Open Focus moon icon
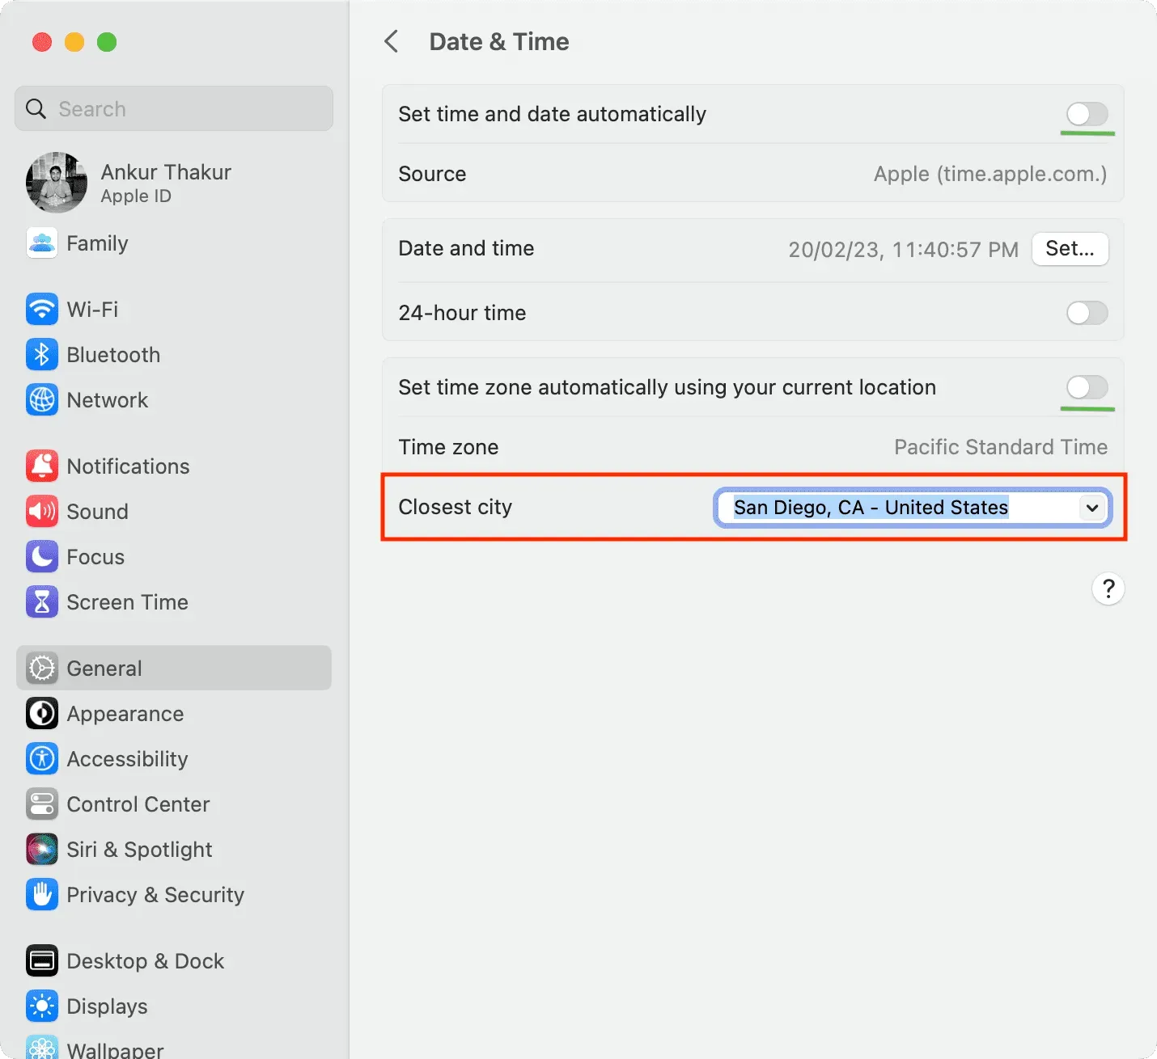Screen dimensions: 1157x1059 [x=41, y=557]
